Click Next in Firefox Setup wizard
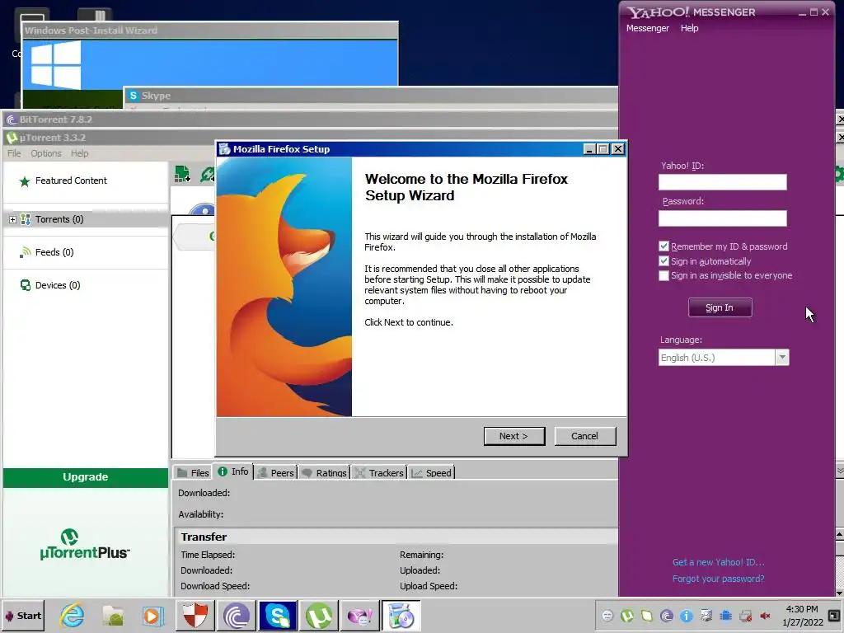The image size is (844, 633). tap(514, 436)
